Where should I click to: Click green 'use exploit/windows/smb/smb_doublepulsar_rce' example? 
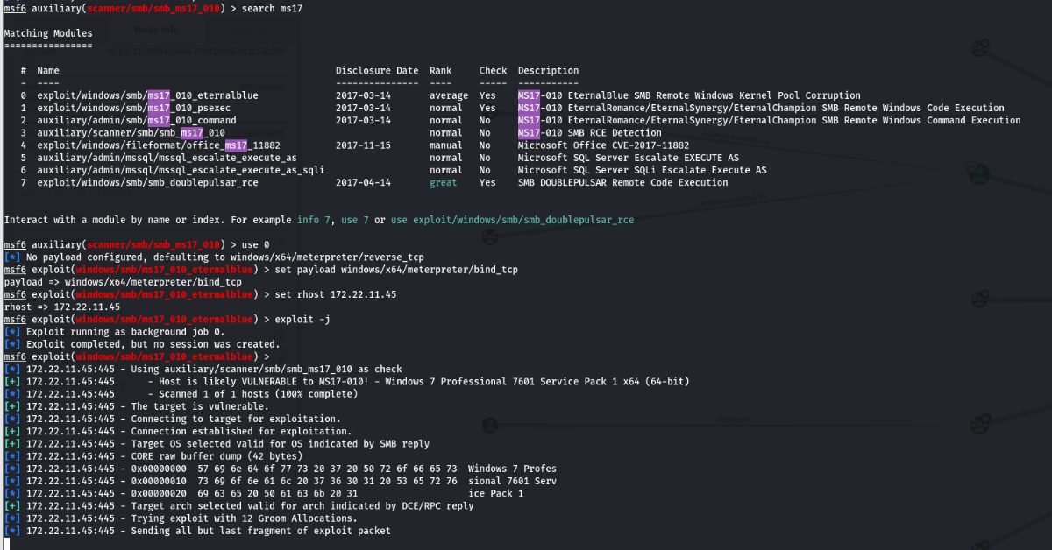pyautogui.click(x=512, y=220)
